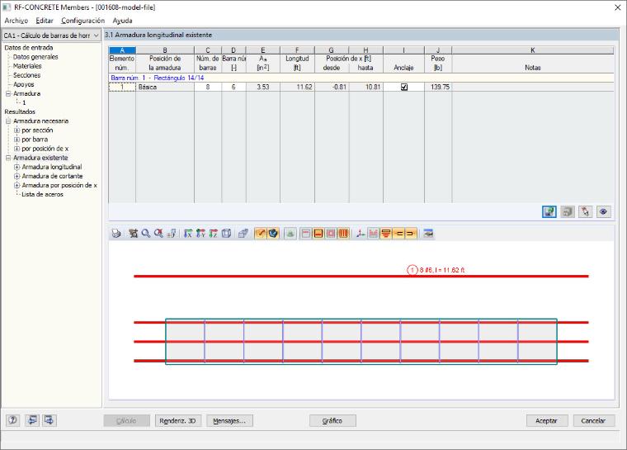Click the stacked 3D boxes icon
Viewport: 627px width, 450px height.
point(243,233)
